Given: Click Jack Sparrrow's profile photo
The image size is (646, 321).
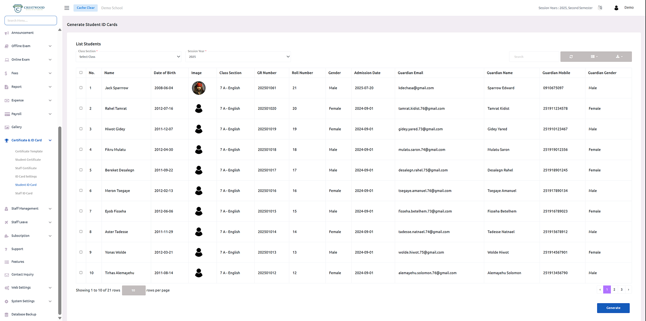Looking at the screenshot, I should (199, 88).
